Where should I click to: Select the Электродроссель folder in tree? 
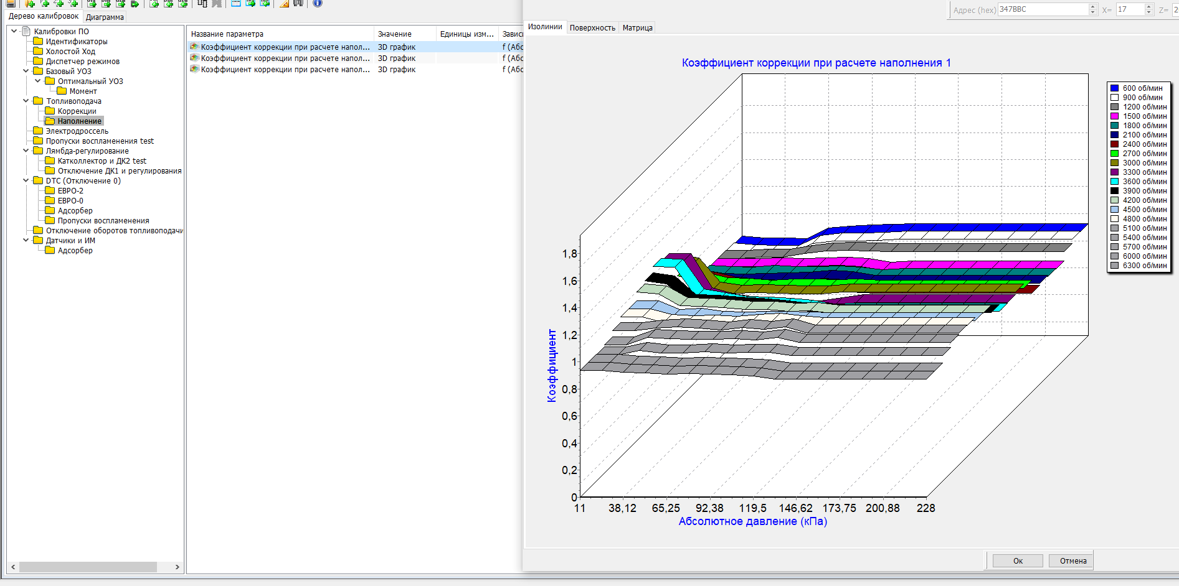pyautogui.click(x=77, y=131)
